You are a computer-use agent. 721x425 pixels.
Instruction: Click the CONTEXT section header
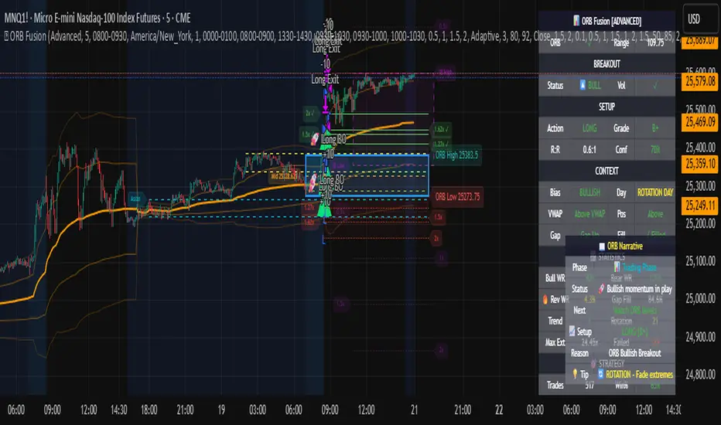click(x=607, y=171)
